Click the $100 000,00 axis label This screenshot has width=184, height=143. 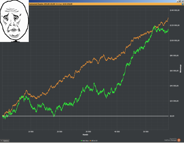[x=175, y=40]
